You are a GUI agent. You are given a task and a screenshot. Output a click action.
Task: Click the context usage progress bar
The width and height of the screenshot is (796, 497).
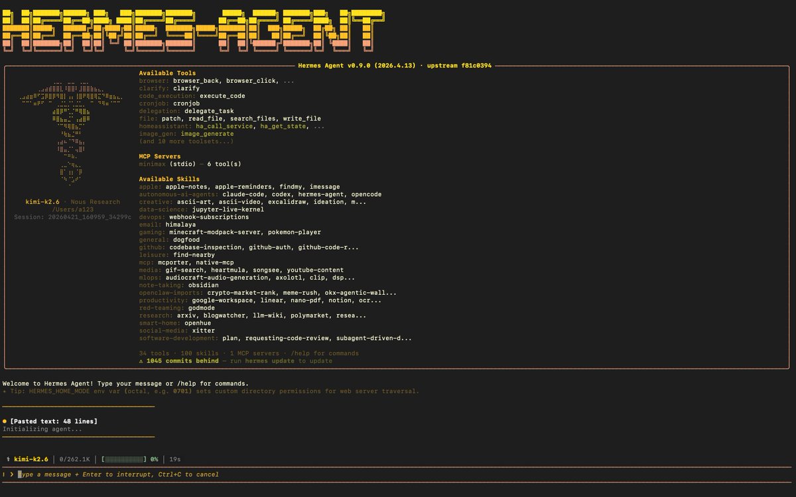point(124,459)
